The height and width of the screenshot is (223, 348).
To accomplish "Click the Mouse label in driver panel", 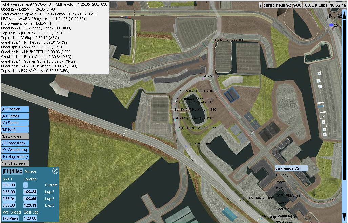I will click(30, 171).
